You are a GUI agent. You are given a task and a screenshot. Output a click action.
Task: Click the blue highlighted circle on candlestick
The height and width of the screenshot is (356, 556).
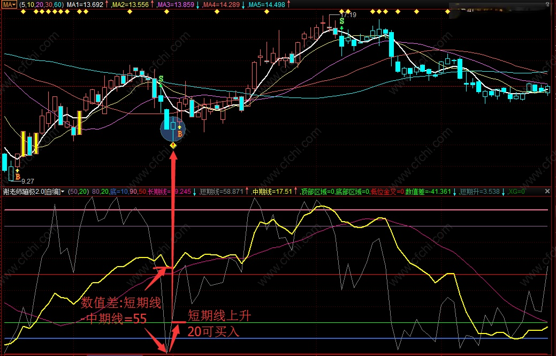[173, 128]
